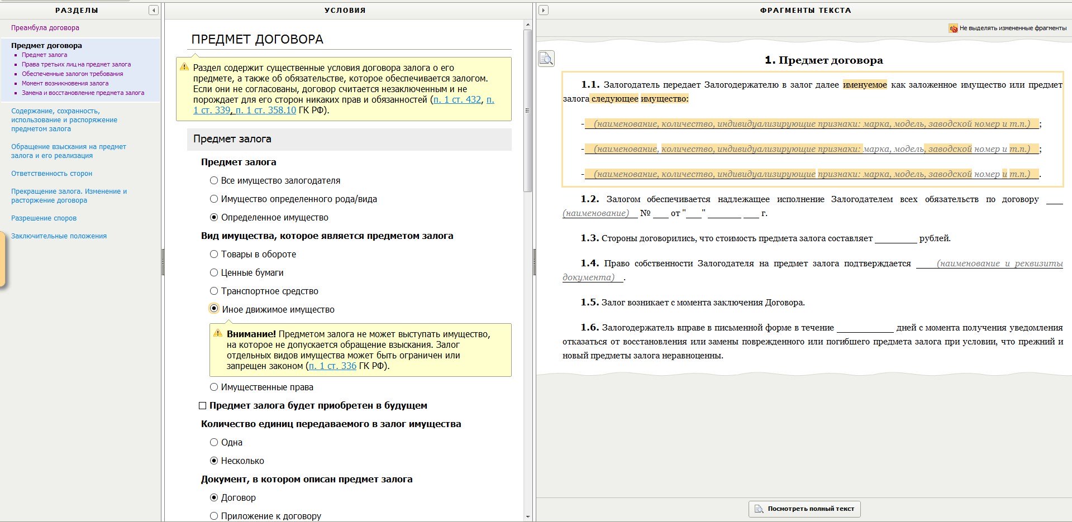Screen dimensions: 1072x522
Task: Click the arrow button beside Фрагменты текста
Action: pyautogui.click(x=543, y=10)
